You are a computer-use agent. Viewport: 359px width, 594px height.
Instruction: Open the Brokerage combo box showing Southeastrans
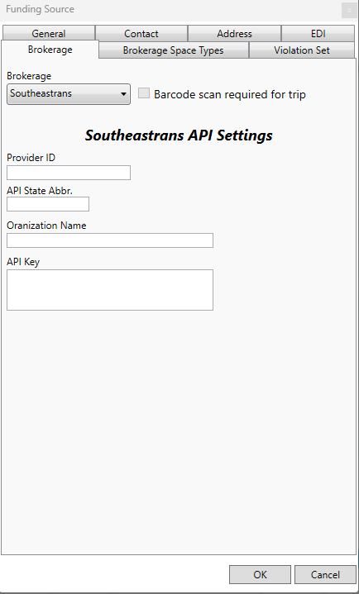pyautogui.click(x=69, y=94)
